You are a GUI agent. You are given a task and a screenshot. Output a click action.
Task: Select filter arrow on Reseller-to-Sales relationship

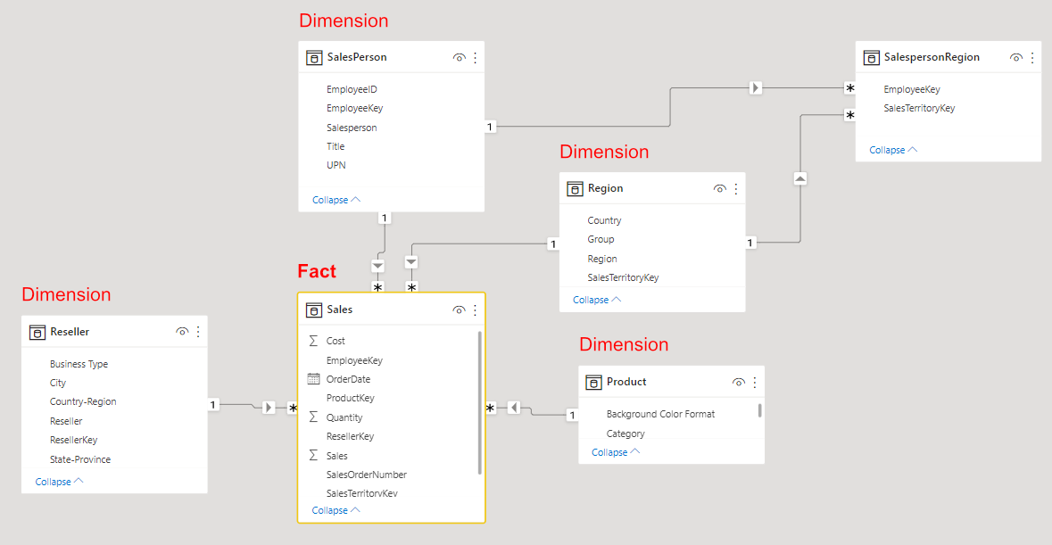pos(269,407)
